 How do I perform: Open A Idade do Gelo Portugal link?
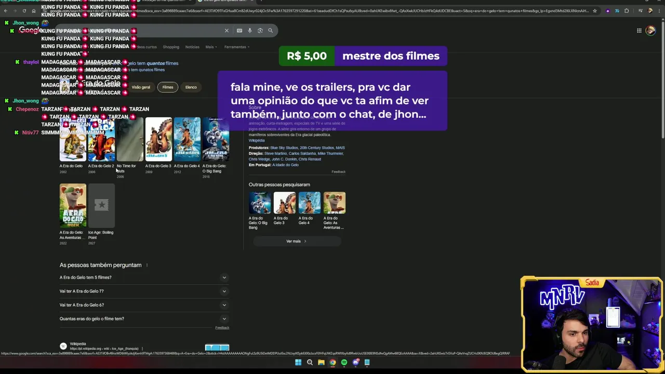[286, 165]
